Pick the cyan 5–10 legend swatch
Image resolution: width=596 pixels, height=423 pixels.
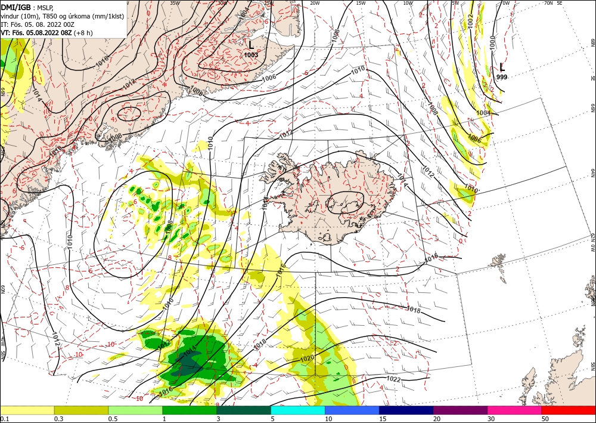[298, 410]
